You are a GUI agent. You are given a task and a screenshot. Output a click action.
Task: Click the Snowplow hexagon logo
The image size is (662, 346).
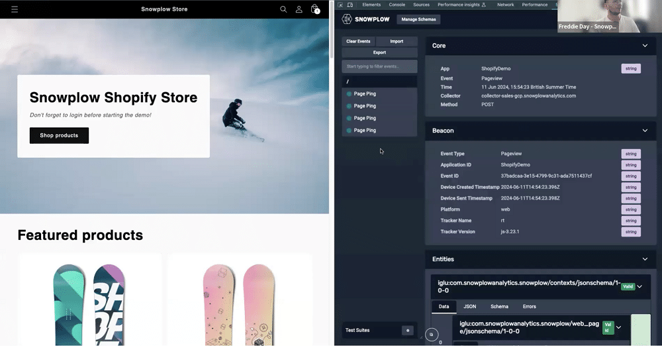point(347,19)
